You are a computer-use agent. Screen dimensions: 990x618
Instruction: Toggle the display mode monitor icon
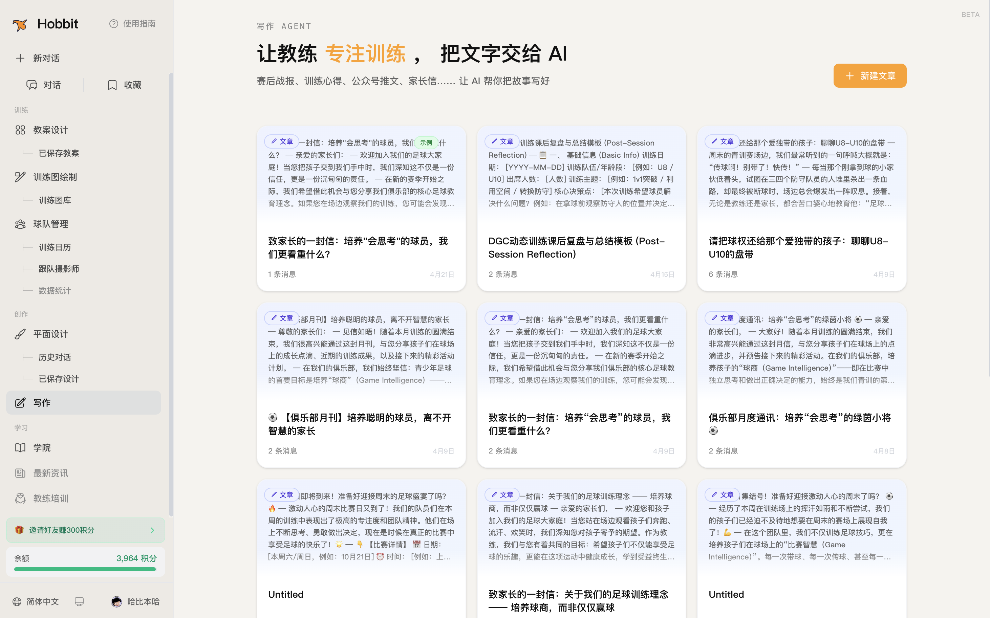click(x=79, y=602)
